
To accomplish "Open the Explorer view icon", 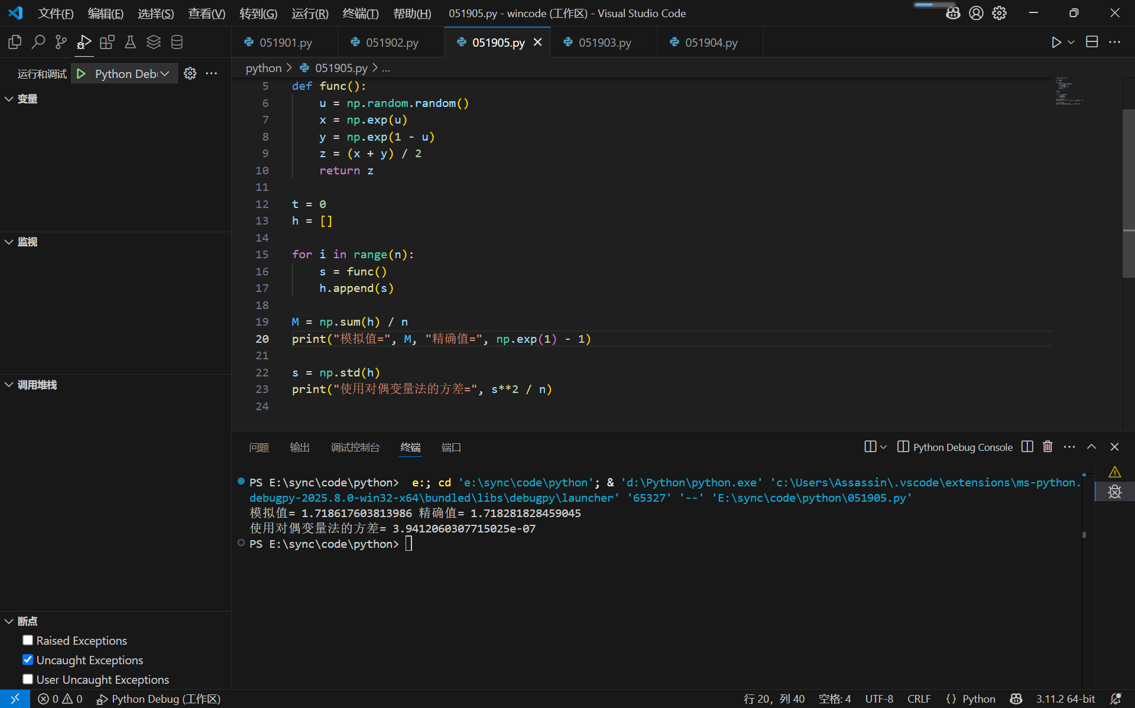I will pos(15,42).
